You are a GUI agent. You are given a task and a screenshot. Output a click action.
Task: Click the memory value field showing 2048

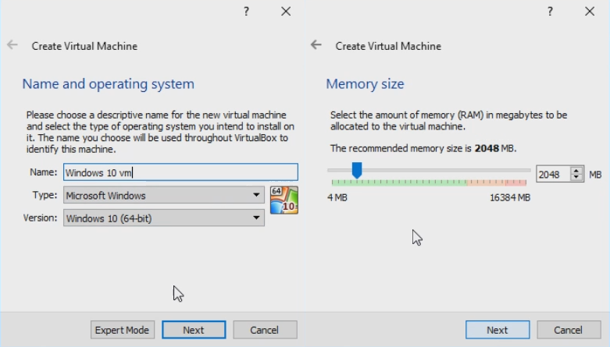(553, 175)
